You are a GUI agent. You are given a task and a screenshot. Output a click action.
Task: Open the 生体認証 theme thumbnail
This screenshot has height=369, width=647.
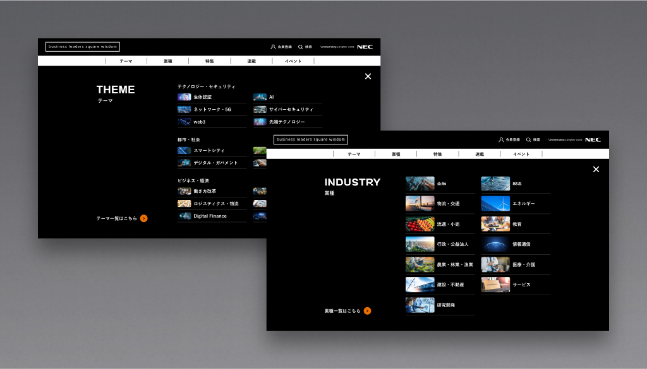184,97
